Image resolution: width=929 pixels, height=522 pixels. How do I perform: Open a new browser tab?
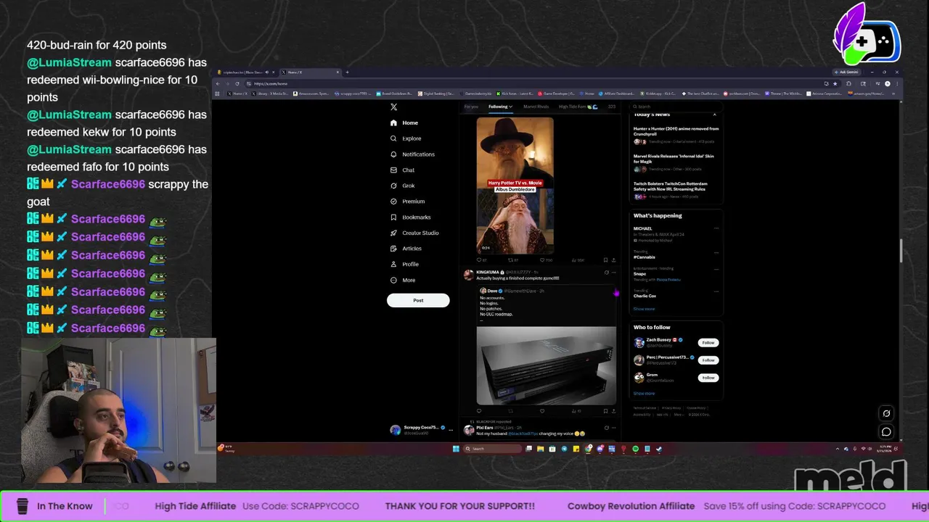tap(347, 72)
